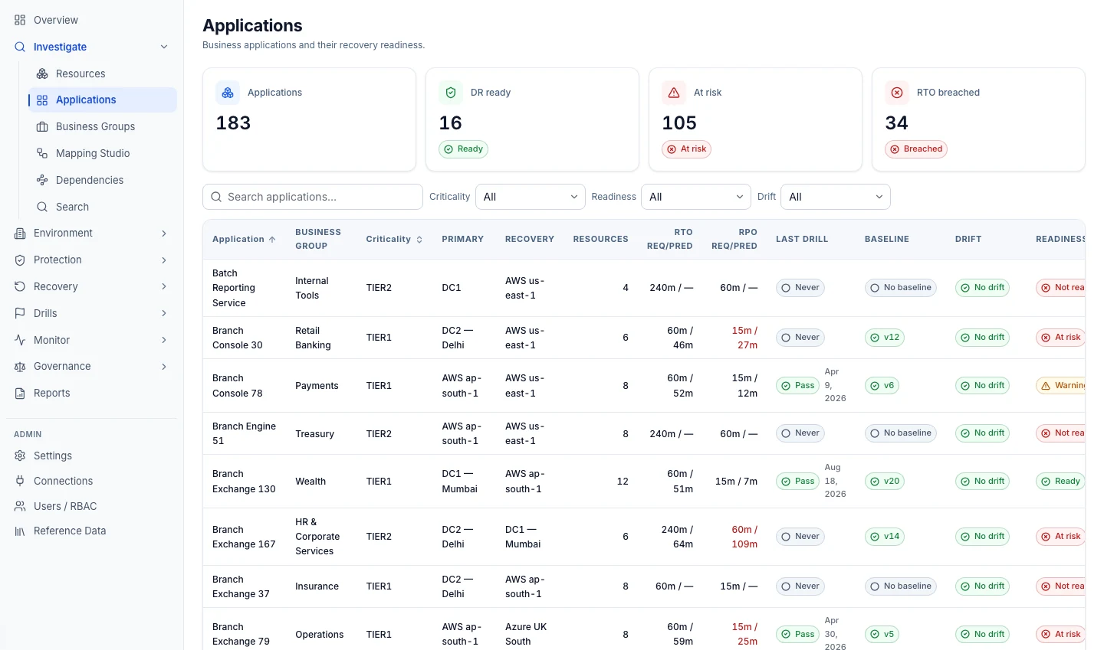Open the Applications sidebar item
This screenshot has height=650, width=1104.
(103, 100)
